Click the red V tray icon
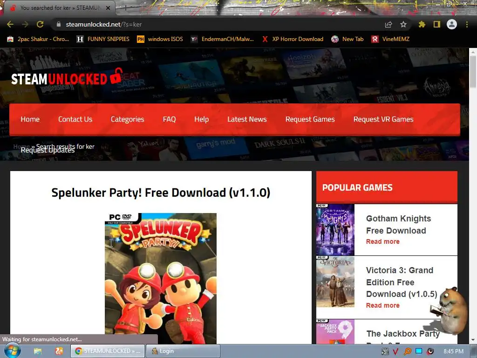477x358 pixels. 396,351
